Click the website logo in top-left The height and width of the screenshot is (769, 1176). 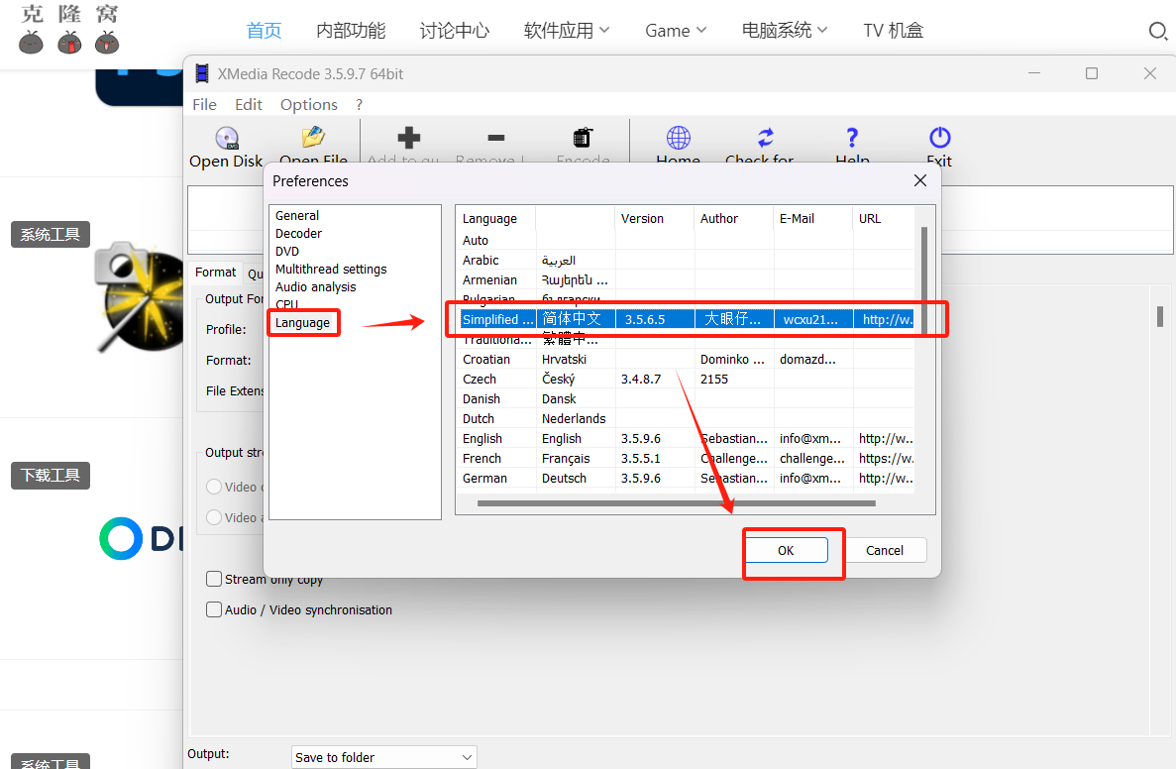(69, 30)
